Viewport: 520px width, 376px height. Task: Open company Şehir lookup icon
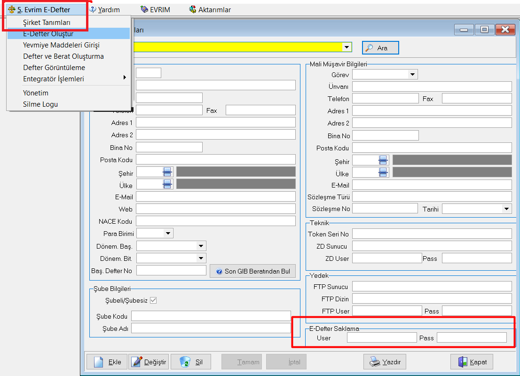167,172
